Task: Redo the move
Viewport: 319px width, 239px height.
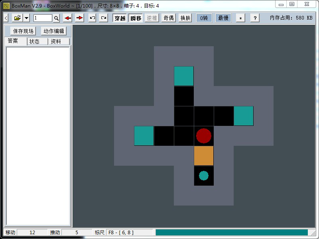Action: point(104,18)
